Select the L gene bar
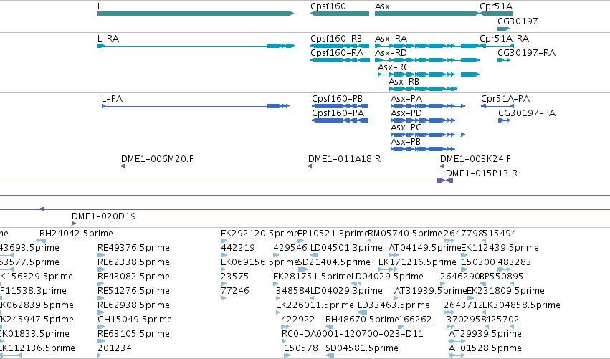 [196, 14]
